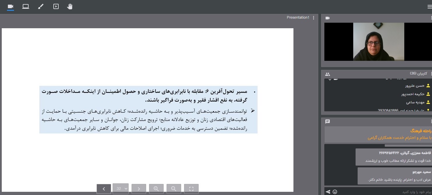Open Presentation1 panel options menu
The width and height of the screenshot is (432, 195).
(314, 18)
